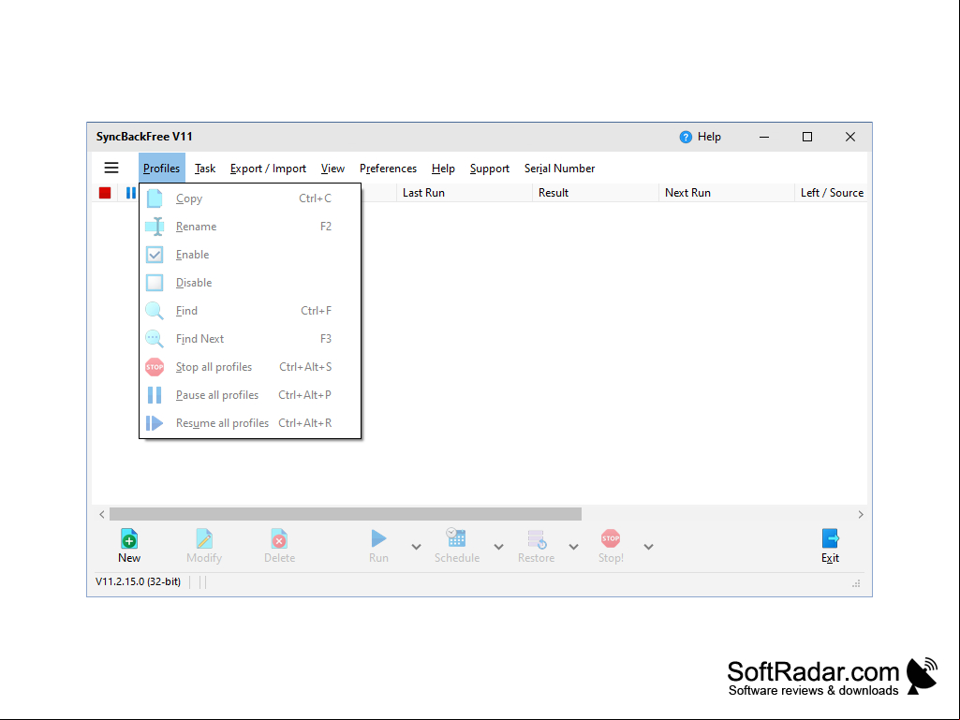
Task: Maximize the SyncBackFree window
Action: 807,137
